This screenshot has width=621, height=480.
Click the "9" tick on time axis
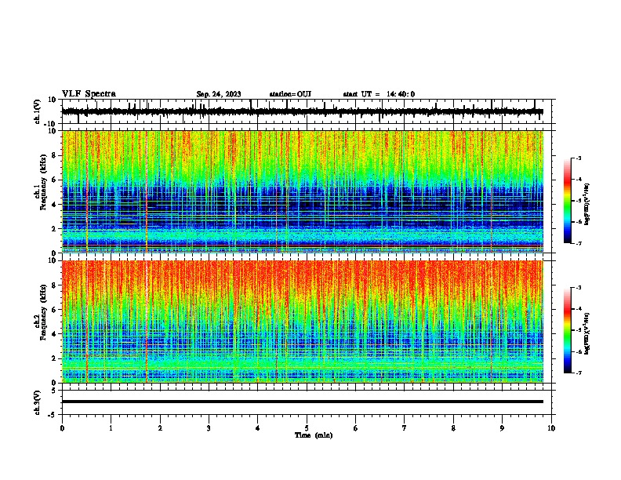tap(502, 428)
